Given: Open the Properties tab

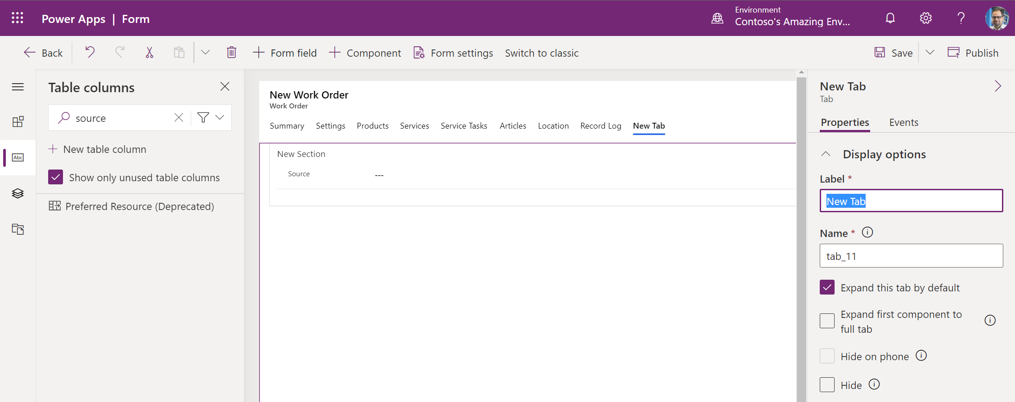Looking at the screenshot, I should pyautogui.click(x=845, y=122).
